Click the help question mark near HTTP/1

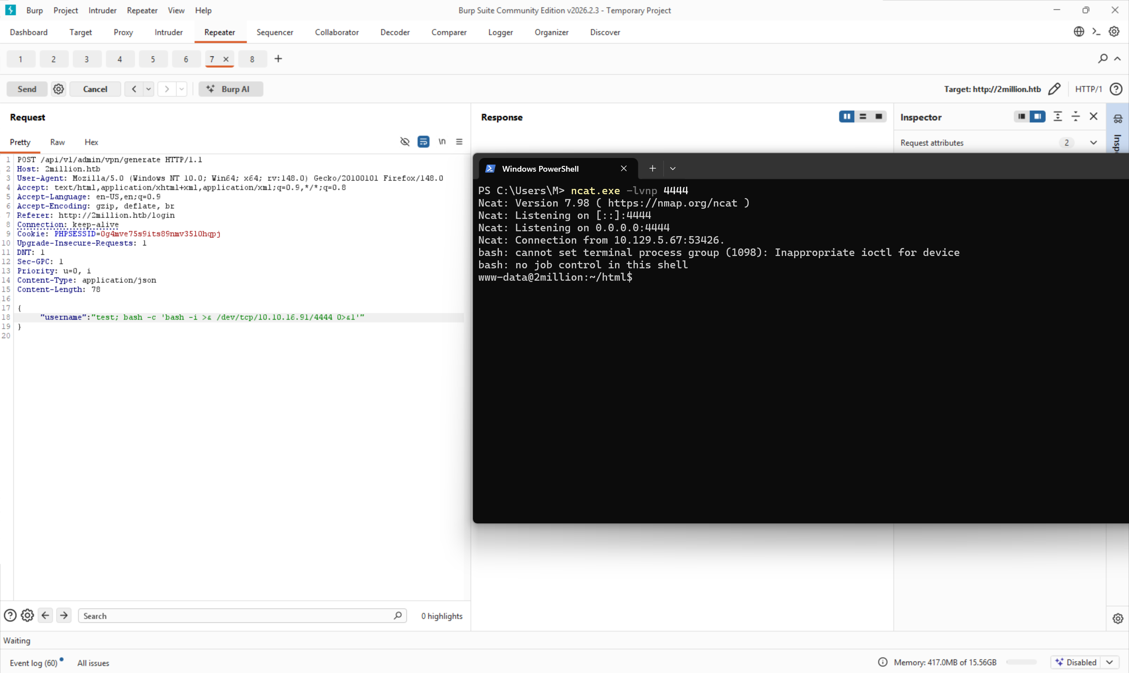(x=1116, y=89)
